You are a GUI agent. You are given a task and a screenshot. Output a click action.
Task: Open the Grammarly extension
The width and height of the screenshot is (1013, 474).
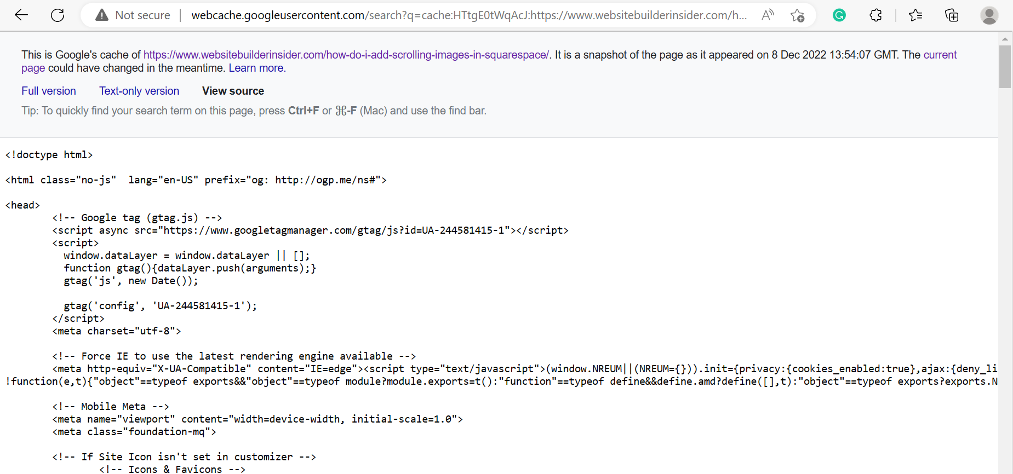click(839, 15)
